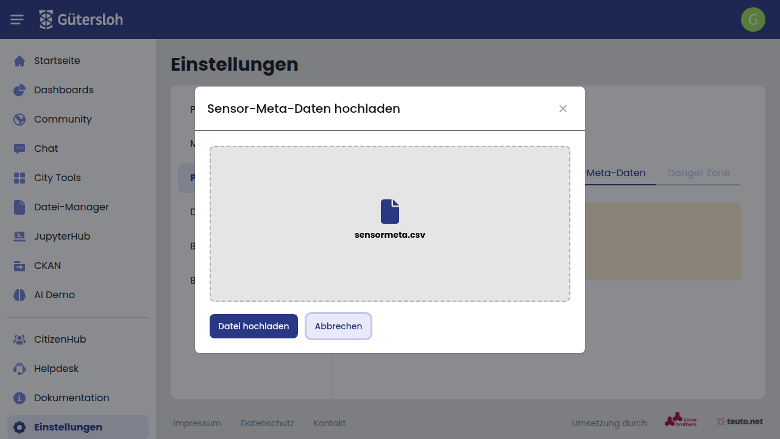The height and width of the screenshot is (439, 780).
Task: Close the upload dialog with X
Action: (x=563, y=109)
